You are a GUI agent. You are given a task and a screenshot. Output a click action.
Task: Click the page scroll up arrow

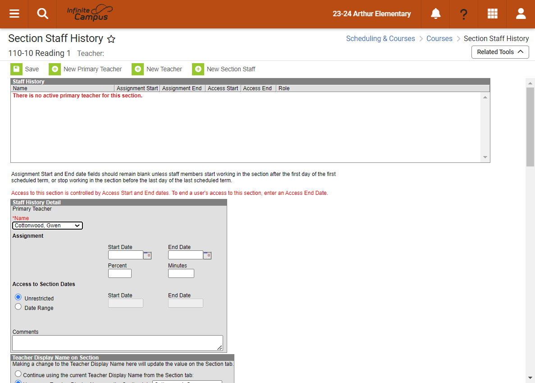530,83
